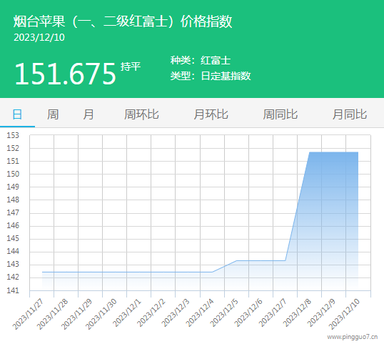Click the 种类: 红富士 label
The height and width of the screenshot is (344, 384).
201,60
